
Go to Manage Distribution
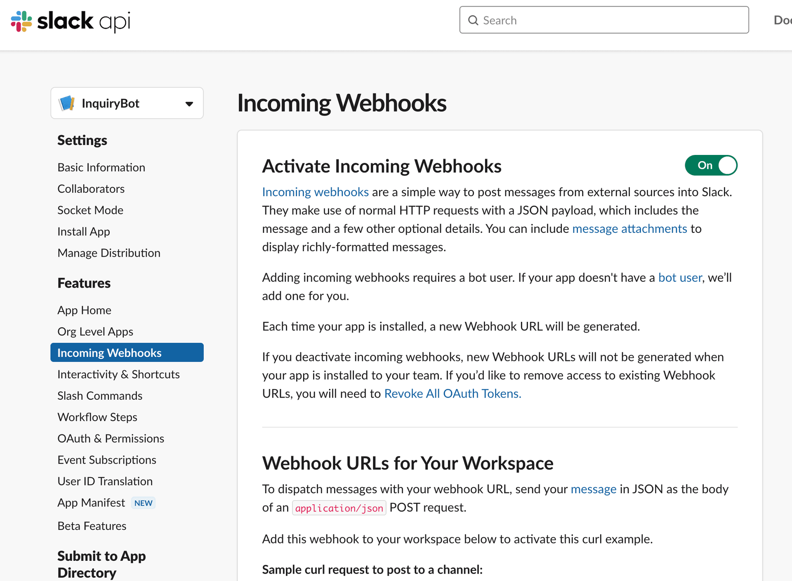click(x=108, y=253)
